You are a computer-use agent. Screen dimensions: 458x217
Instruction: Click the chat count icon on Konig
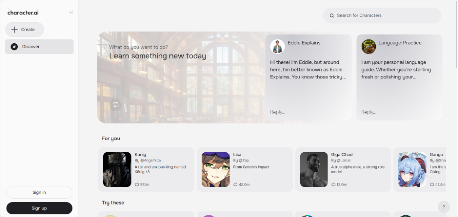point(137,185)
